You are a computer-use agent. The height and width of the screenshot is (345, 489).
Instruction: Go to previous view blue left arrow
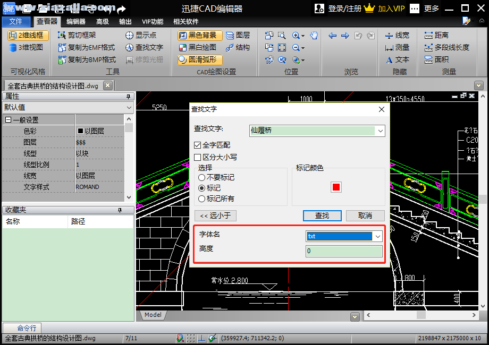click(x=332, y=36)
